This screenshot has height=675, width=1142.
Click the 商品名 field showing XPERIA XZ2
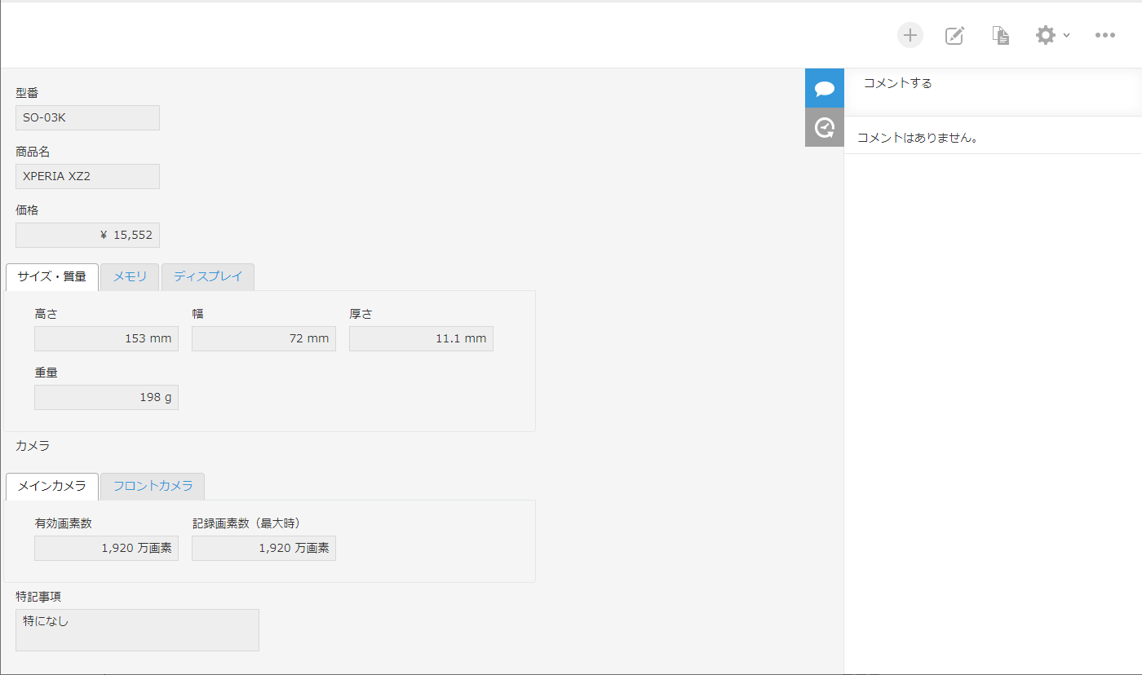[x=87, y=176]
